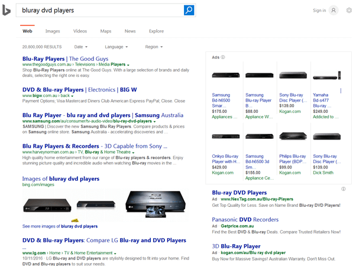Viewport: 356px width, 266px height.
Task: Switch to the Videos tab
Action: pos(80,31)
